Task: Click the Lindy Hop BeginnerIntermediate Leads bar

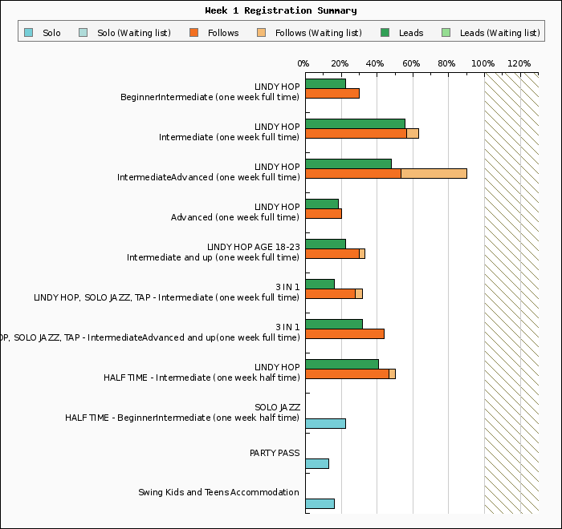Action: 325,83
